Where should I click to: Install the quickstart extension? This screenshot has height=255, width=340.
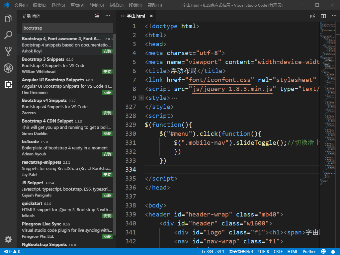point(107,216)
